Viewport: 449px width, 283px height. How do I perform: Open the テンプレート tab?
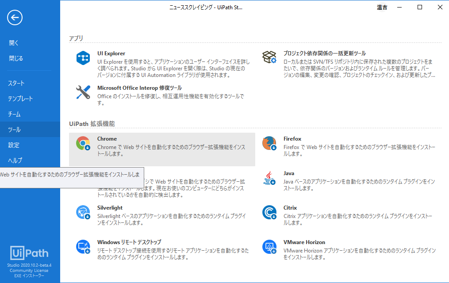(x=30, y=99)
